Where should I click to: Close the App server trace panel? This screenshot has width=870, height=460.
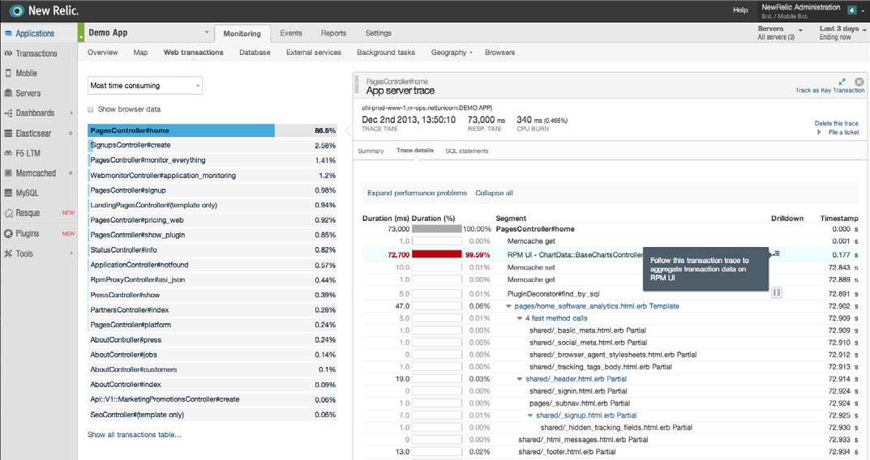click(859, 82)
